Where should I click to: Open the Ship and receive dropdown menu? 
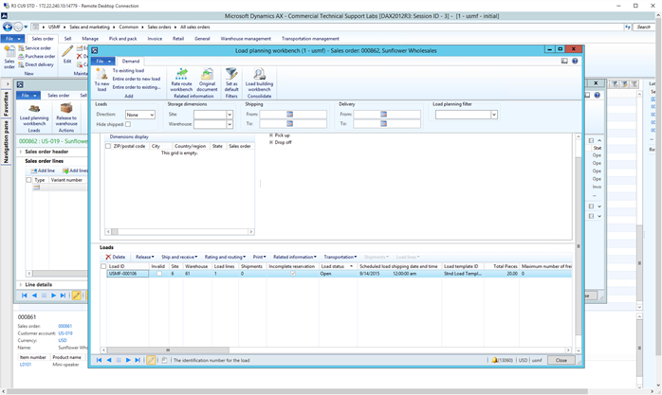(178, 257)
